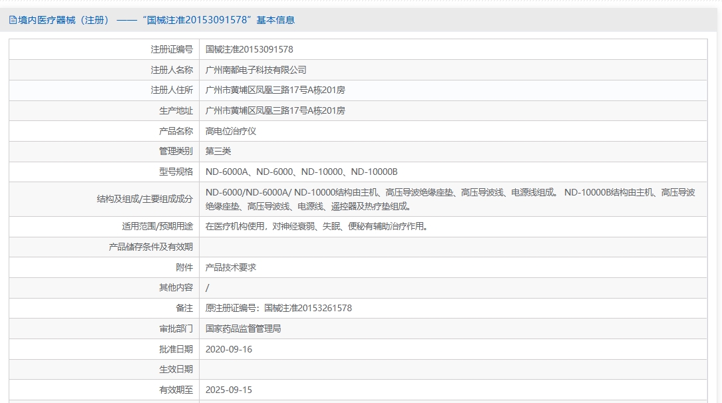Click the header title 境内医疗器械（注册）基本信息
722x403 pixels.
click(x=156, y=20)
